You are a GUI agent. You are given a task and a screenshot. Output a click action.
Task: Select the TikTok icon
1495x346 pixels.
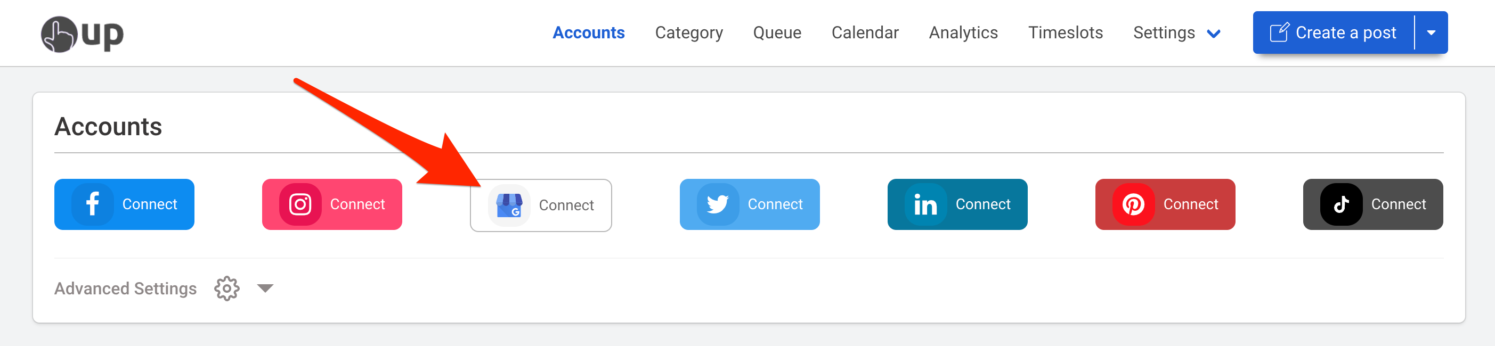(1341, 204)
